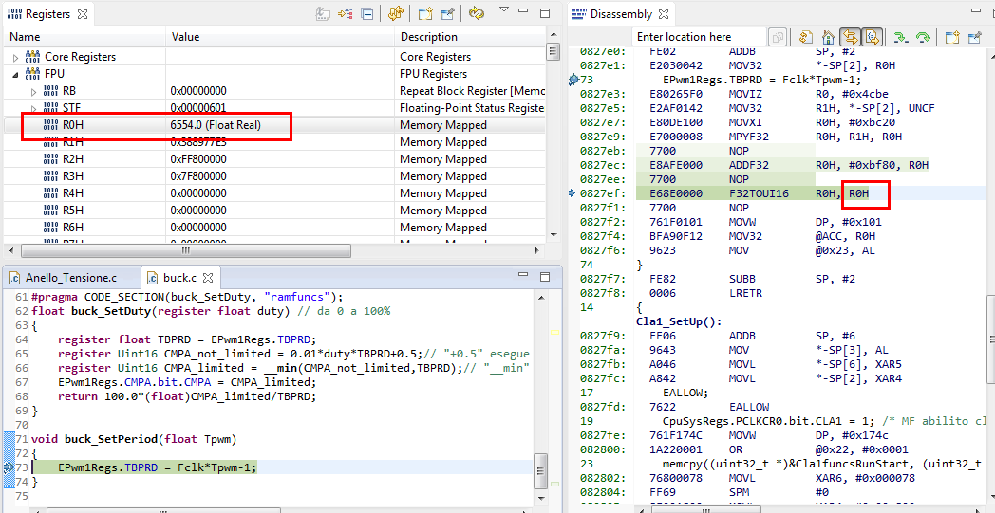The width and height of the screenshot is (995, 513).
Task: Open a new Registers view
Action: (424, 13)
